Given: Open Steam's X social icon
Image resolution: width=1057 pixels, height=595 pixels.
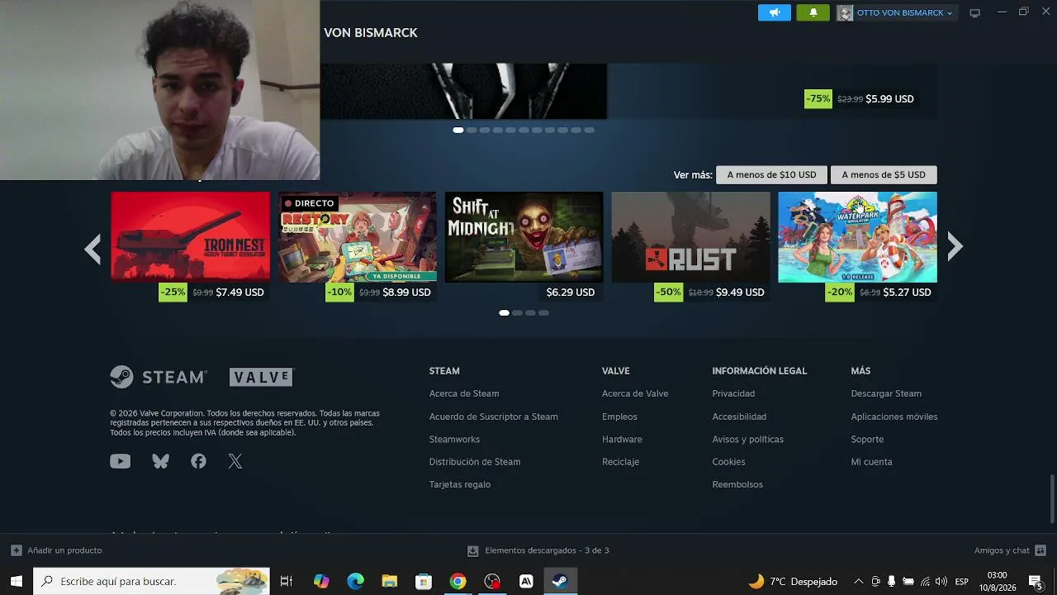Looking at the screenshot, I should coord(235,462).
